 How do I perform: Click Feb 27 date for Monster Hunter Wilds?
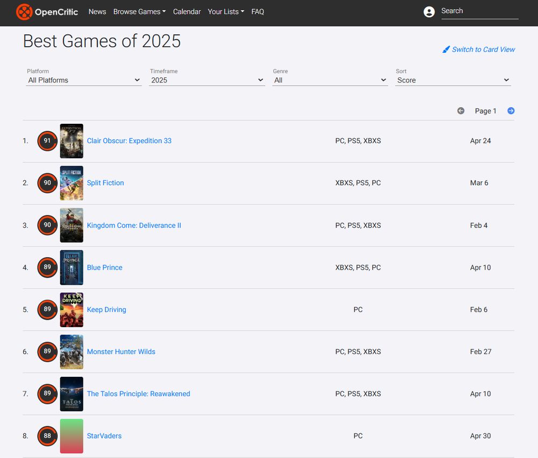[x=480, y=351]
